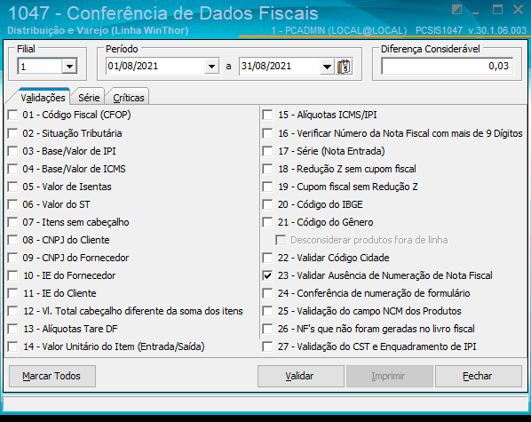
Task: Tick 22 - Validar Código Cidade
Action: [x=267, y=258]
